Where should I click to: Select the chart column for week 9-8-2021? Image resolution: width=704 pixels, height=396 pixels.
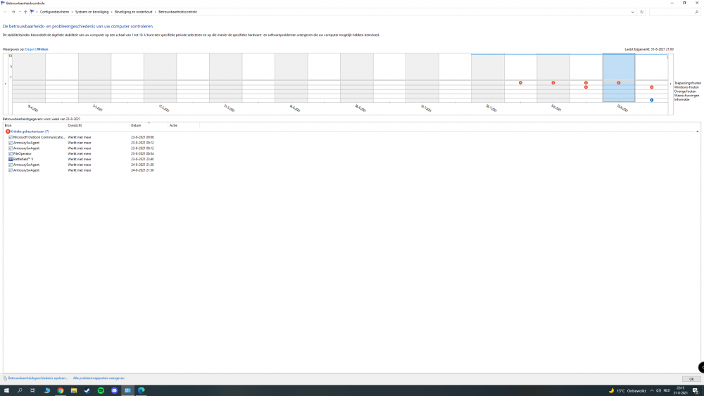coord(553,78)
